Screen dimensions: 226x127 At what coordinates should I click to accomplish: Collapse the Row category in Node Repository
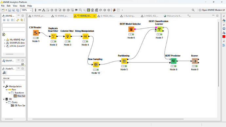point(7,90)
